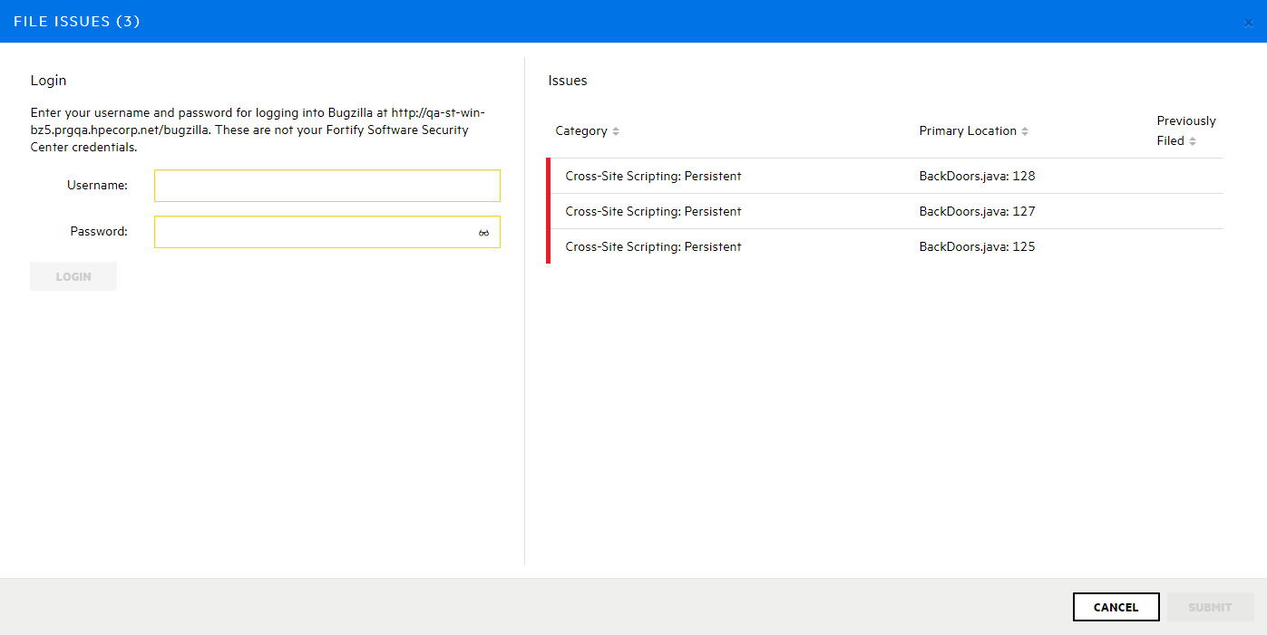The image size is (1267, 635).
Task: Click the Password input field
Action: click(x=313, y=232)
